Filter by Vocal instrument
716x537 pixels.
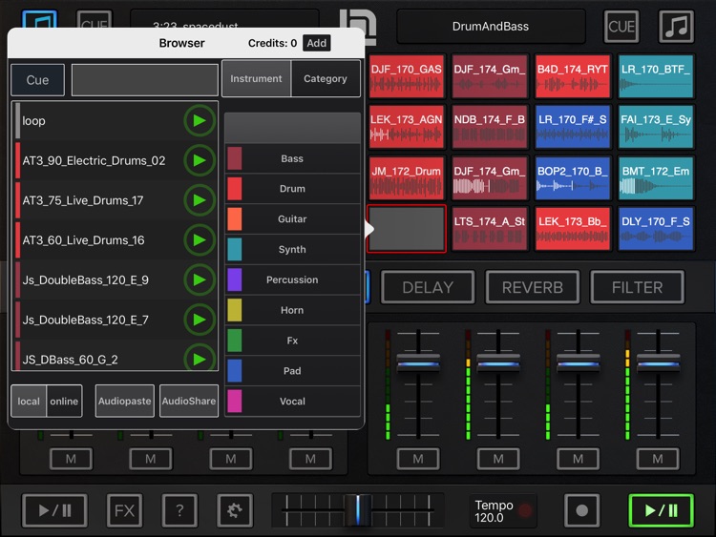292,401
